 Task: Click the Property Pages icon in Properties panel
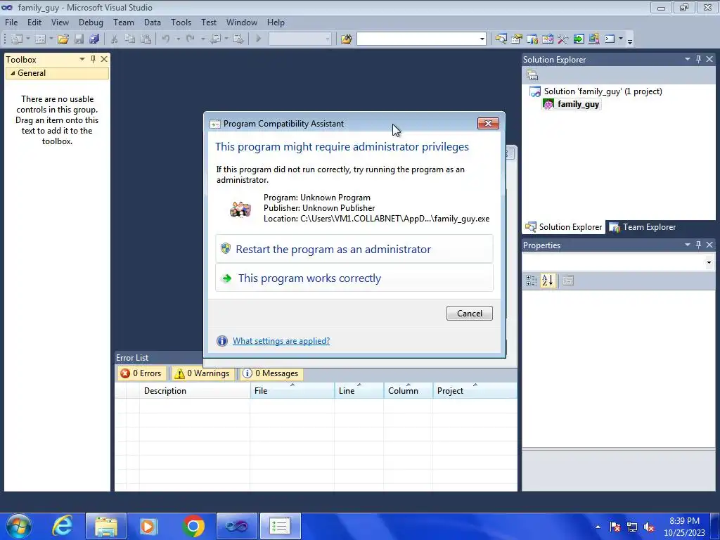pos(568,280)
